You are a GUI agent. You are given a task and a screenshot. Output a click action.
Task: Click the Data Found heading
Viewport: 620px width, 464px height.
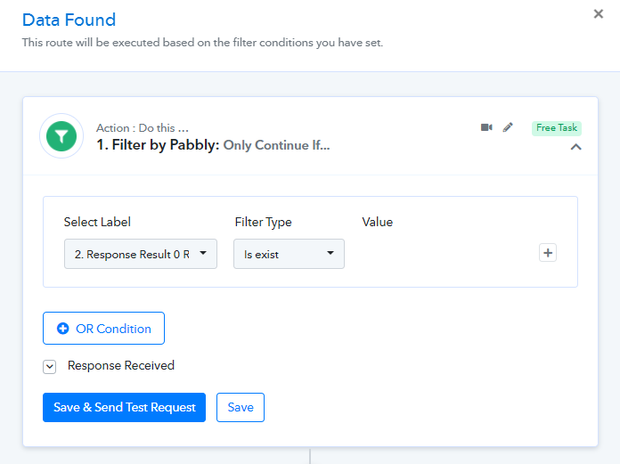click(69, 20)
